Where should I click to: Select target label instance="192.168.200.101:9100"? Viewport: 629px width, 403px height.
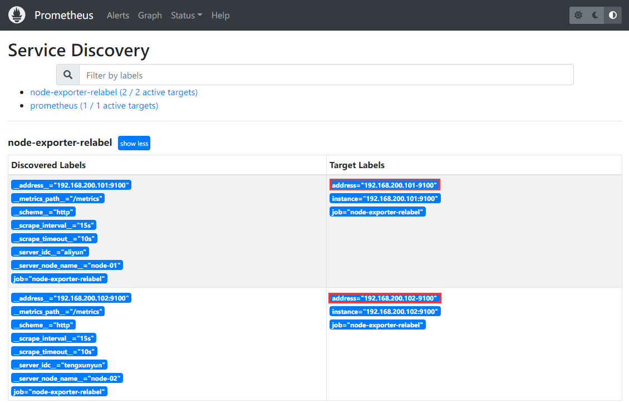(385, 199)
